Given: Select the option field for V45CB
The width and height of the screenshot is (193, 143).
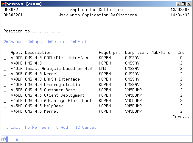Looking at the screenshot, I should pyautogui.click(x=5, y=90).
